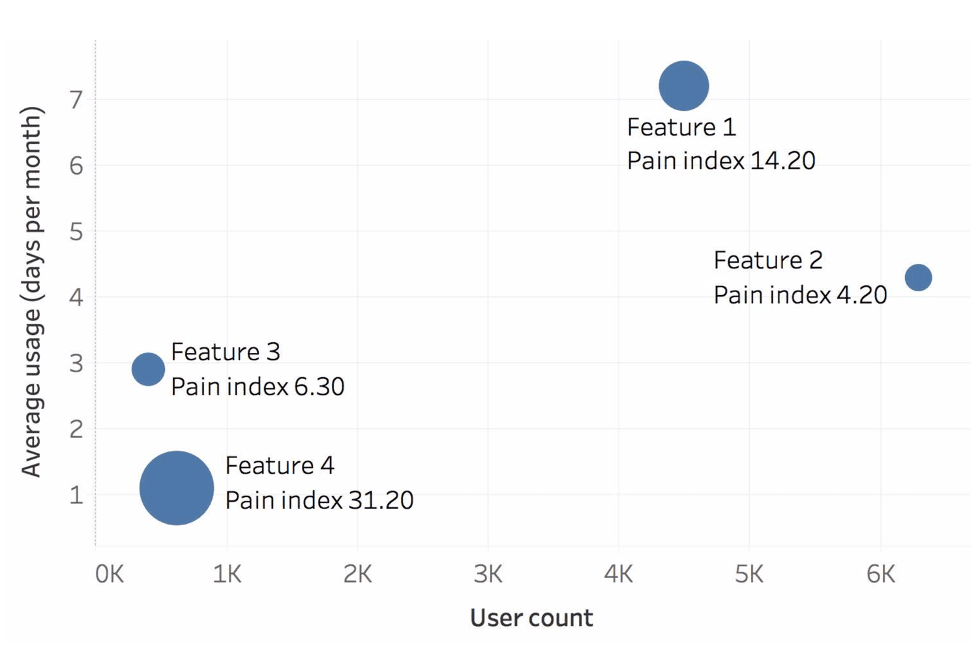Click the Feature 3 bubble
978x662 pixels.
148,369
